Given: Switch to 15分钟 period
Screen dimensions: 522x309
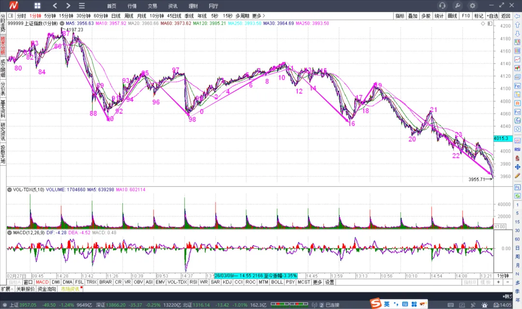Looking at the screenshot, I should (x=66, y=15).
